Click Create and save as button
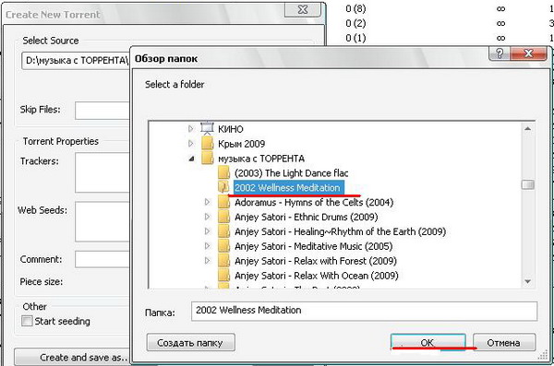The width and height of the screenshot is (554, 366). pos(72,357)
